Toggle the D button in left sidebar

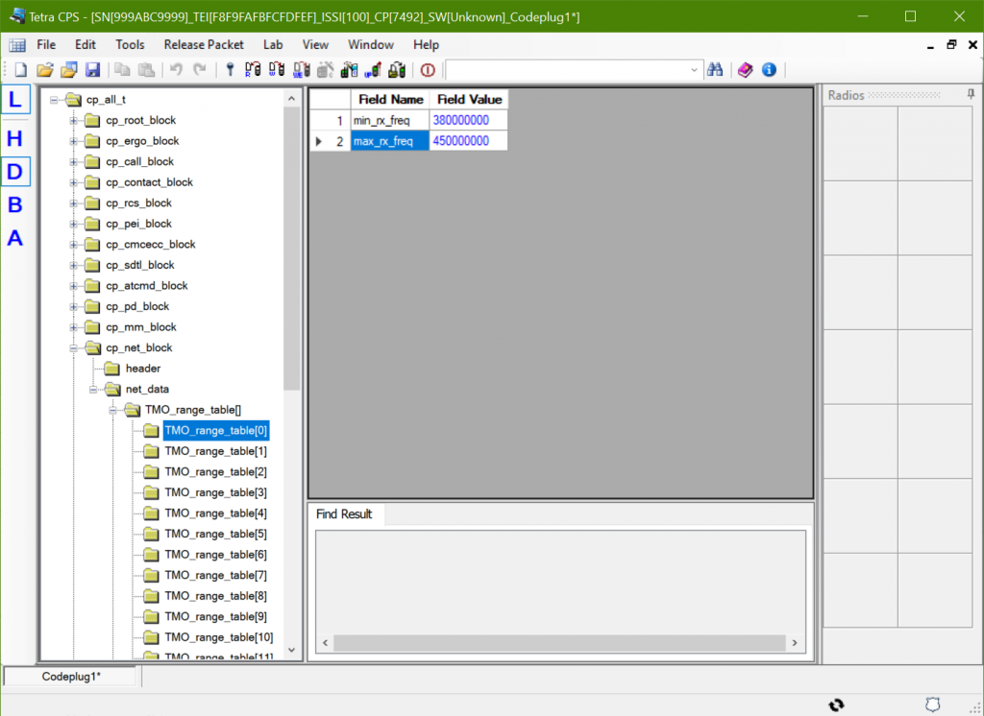[x=15, y=172]
